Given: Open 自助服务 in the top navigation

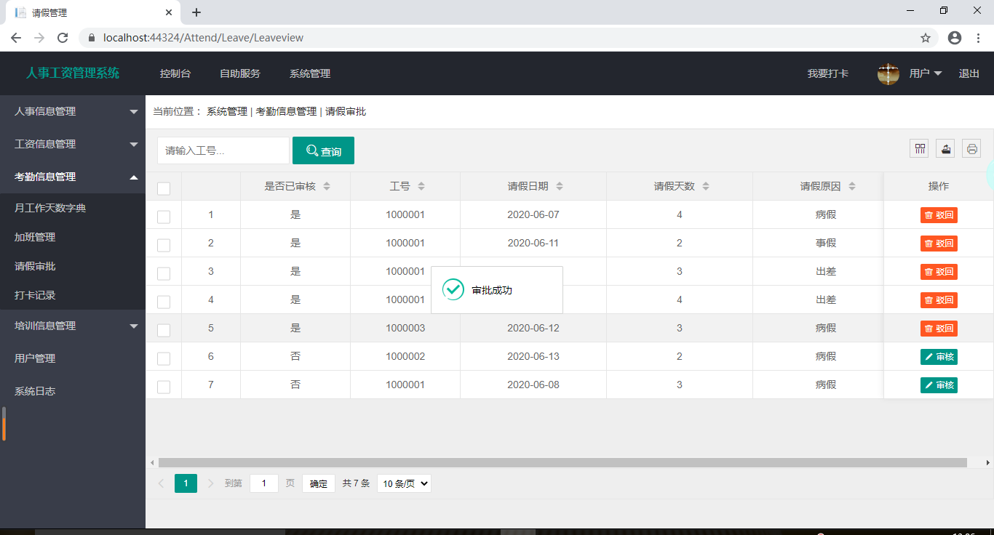Looking at the screenshot, I should pyautogui.click(x=240, y=73).
